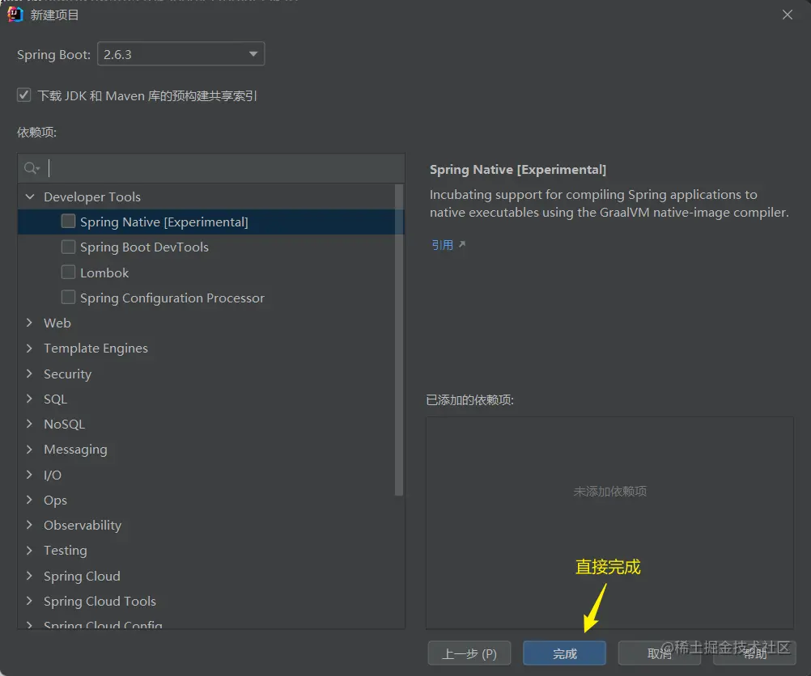Expand the Web category

click(29, 323)
